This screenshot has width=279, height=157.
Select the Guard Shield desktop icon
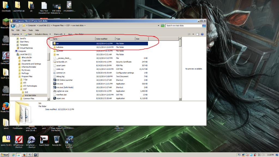pyautogui.click(x=44, y=141)
